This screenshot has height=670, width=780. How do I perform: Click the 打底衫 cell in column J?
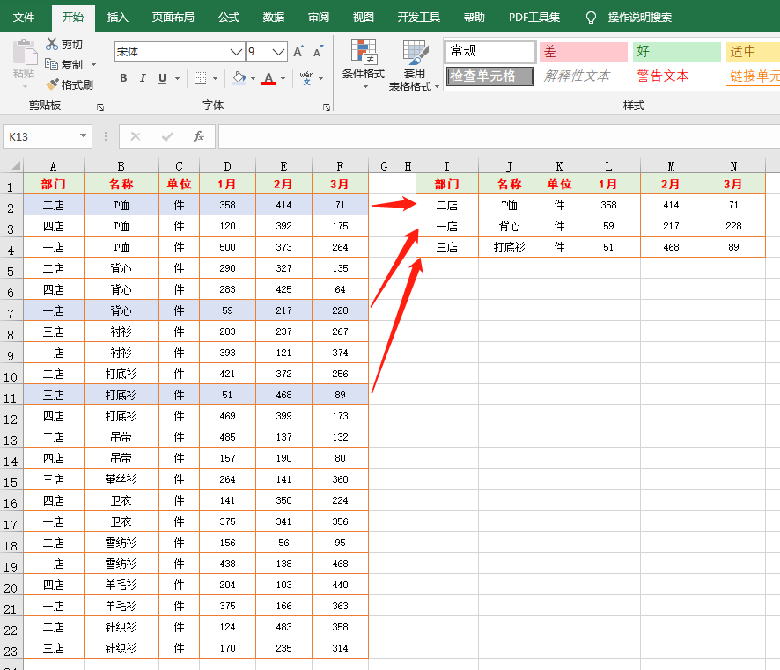tap(510, 247)
